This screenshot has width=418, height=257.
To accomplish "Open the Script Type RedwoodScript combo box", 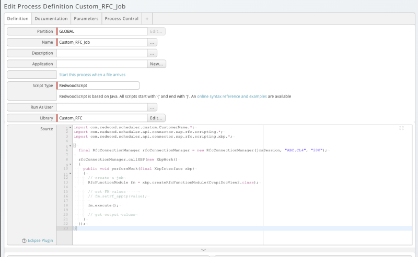I will coord(98,85).
